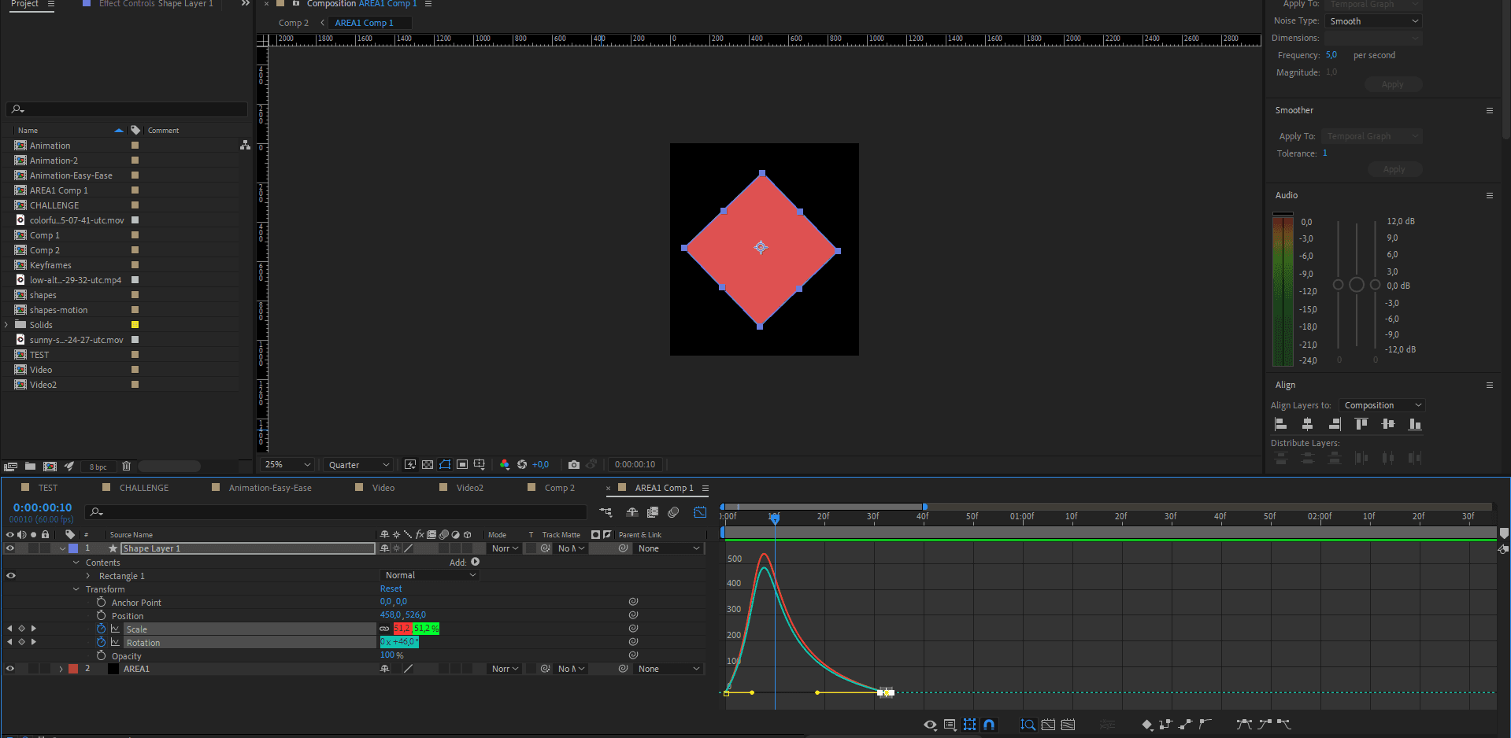This screenshot has height=738, width=1511.
Task: Click the center audio level slider knob
Action: (1357, 285)
